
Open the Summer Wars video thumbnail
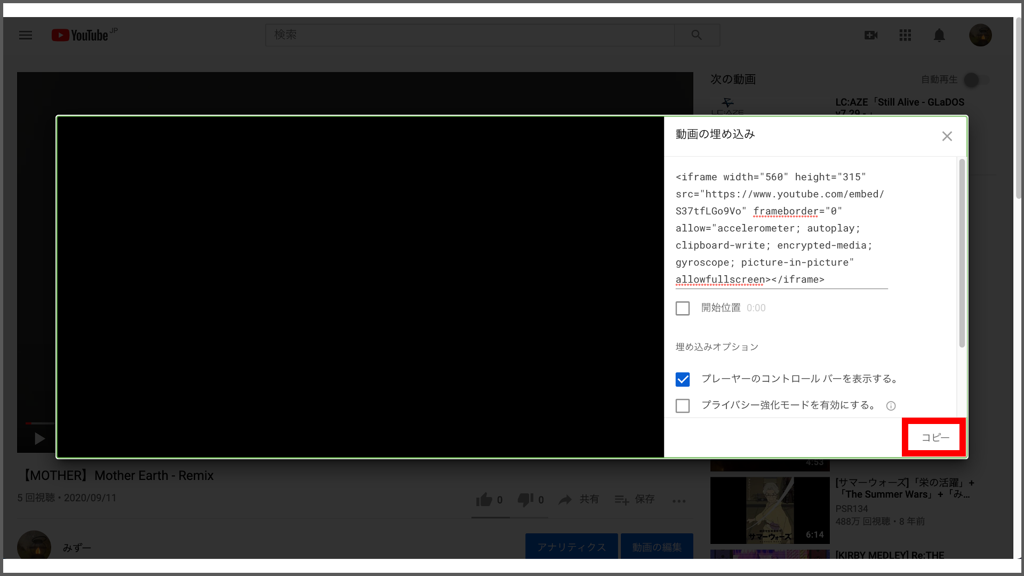(x=770, y=510)
